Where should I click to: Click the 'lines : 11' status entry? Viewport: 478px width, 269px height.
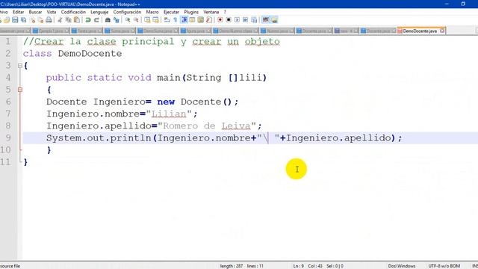[255, 266]
